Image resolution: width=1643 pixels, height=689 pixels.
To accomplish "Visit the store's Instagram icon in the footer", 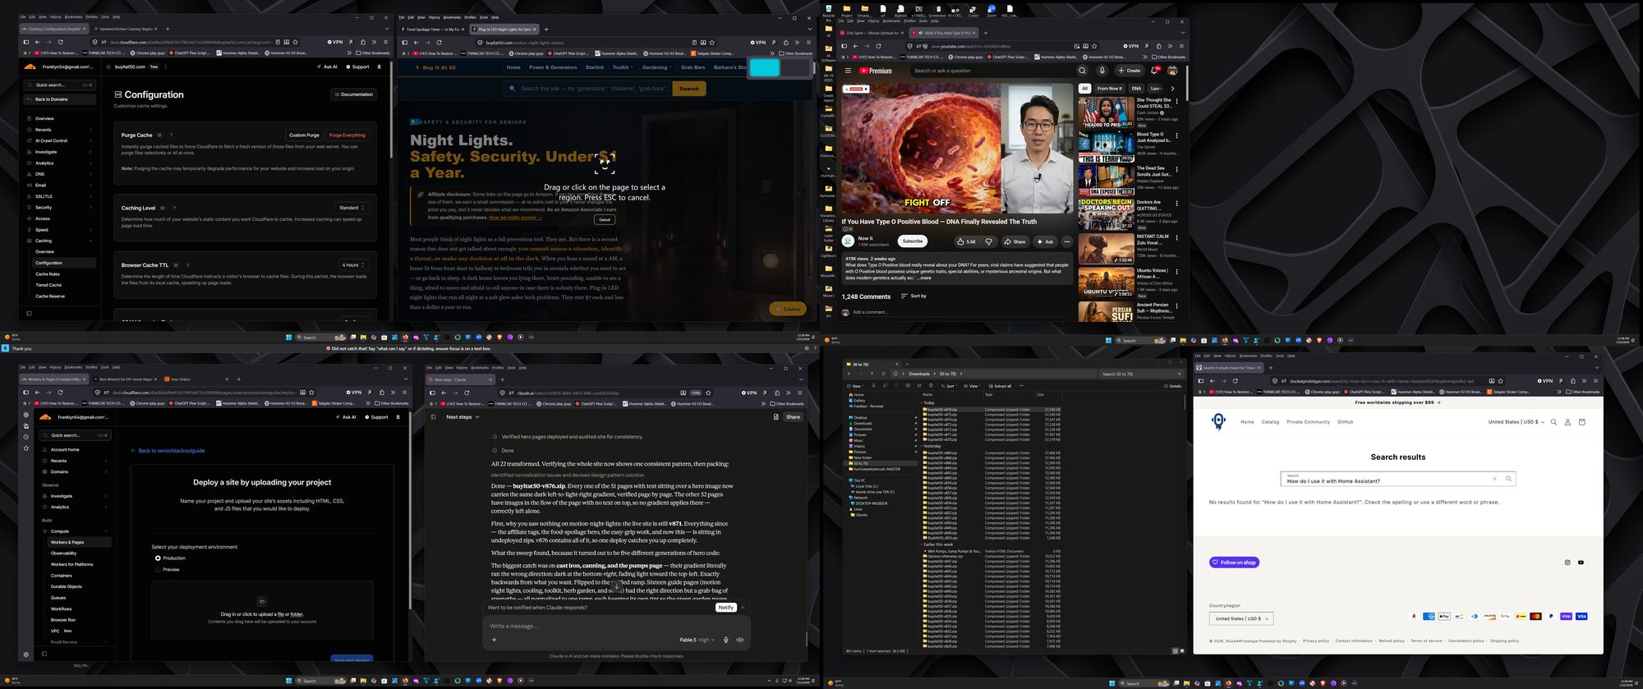I will (x=1567, y=563).
